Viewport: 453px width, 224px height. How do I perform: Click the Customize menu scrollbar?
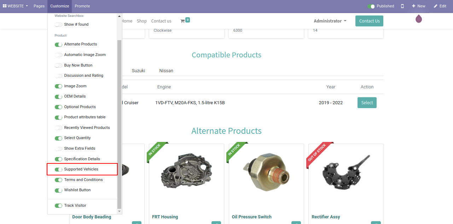[119, 124]
